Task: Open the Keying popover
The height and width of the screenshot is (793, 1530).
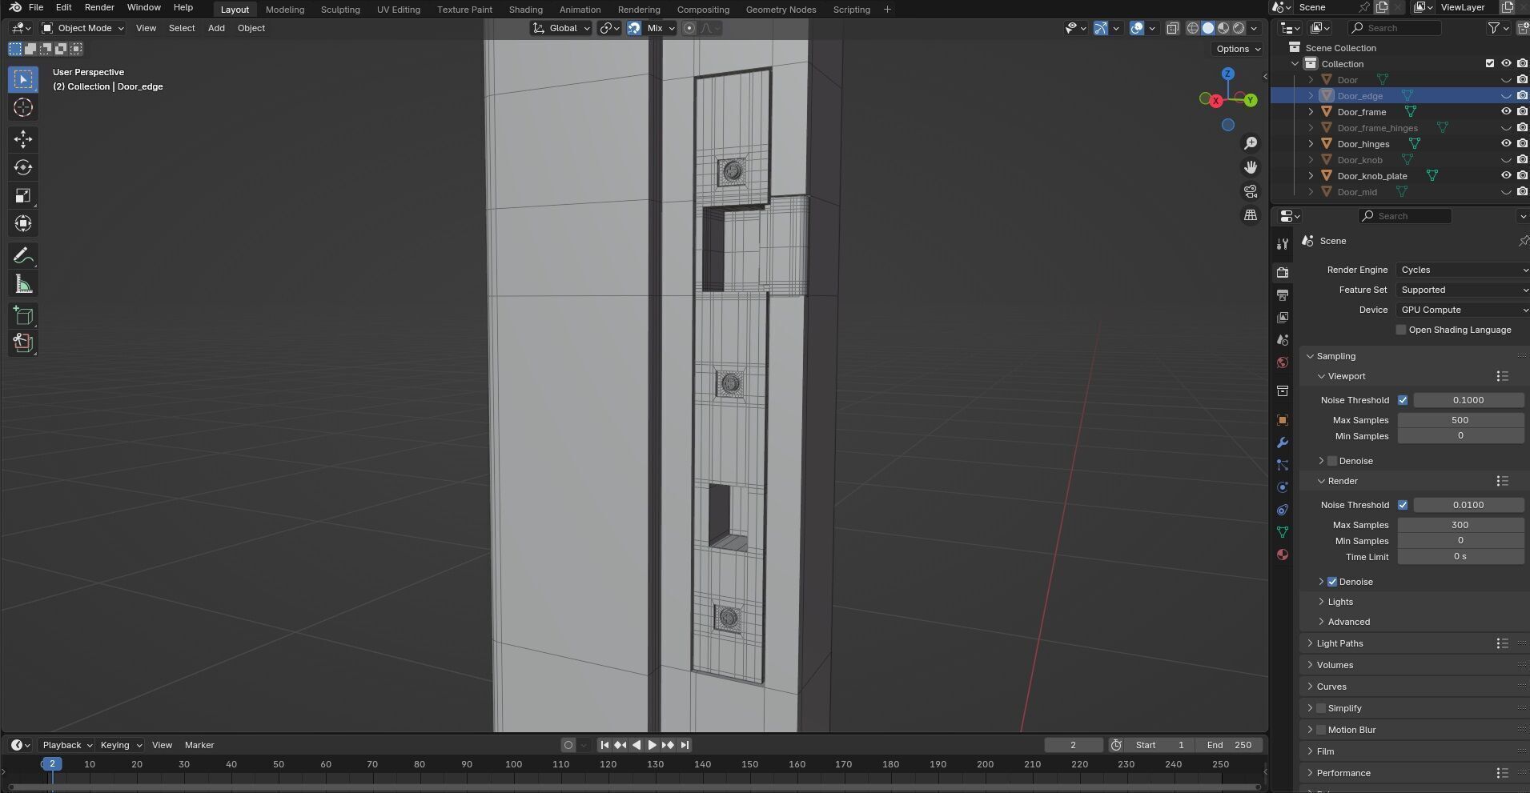Action: (120, 745)
